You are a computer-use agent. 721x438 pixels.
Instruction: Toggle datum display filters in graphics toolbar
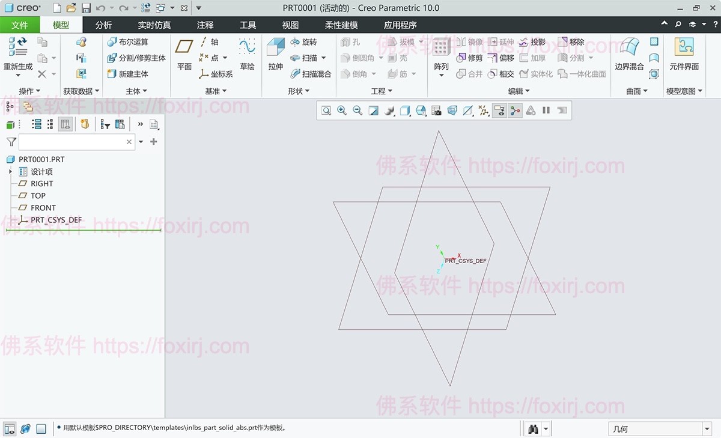tap(484, 111)
